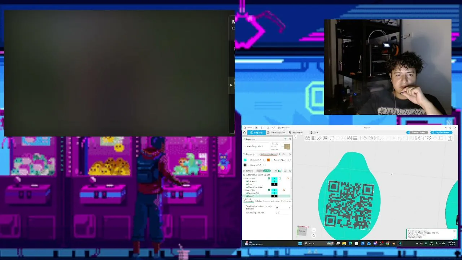Image resolution: width=462 pixels, height=260 pixels.
Task: Edit the orange Generic PLA filament preset
Action: pyautogui.click(x=289, y=160)
